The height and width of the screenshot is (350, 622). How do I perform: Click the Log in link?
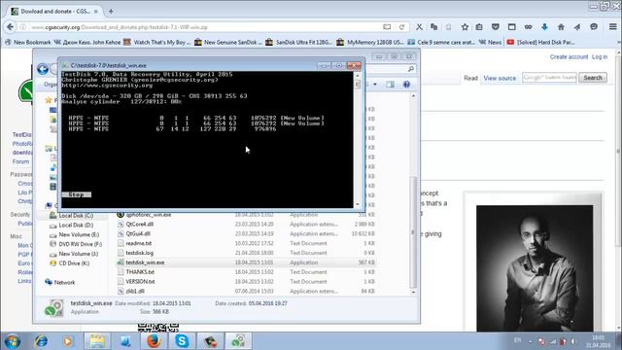[600, 57]
